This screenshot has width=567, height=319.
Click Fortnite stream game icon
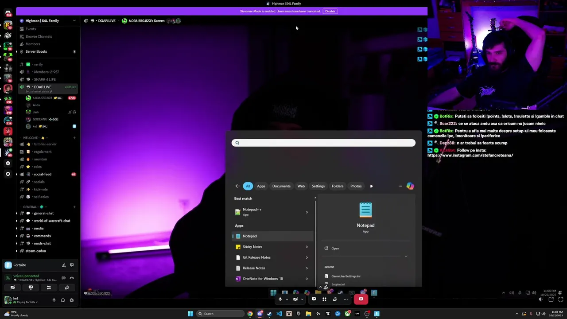point(72,265)
